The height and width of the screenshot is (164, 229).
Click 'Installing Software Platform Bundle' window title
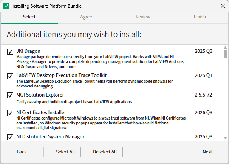46,6
